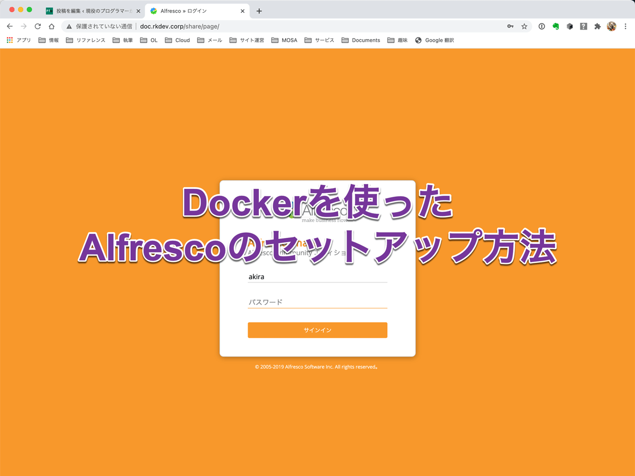
Task: Expand the MOSA bookmark folder
Action: (x=284, y=40)
